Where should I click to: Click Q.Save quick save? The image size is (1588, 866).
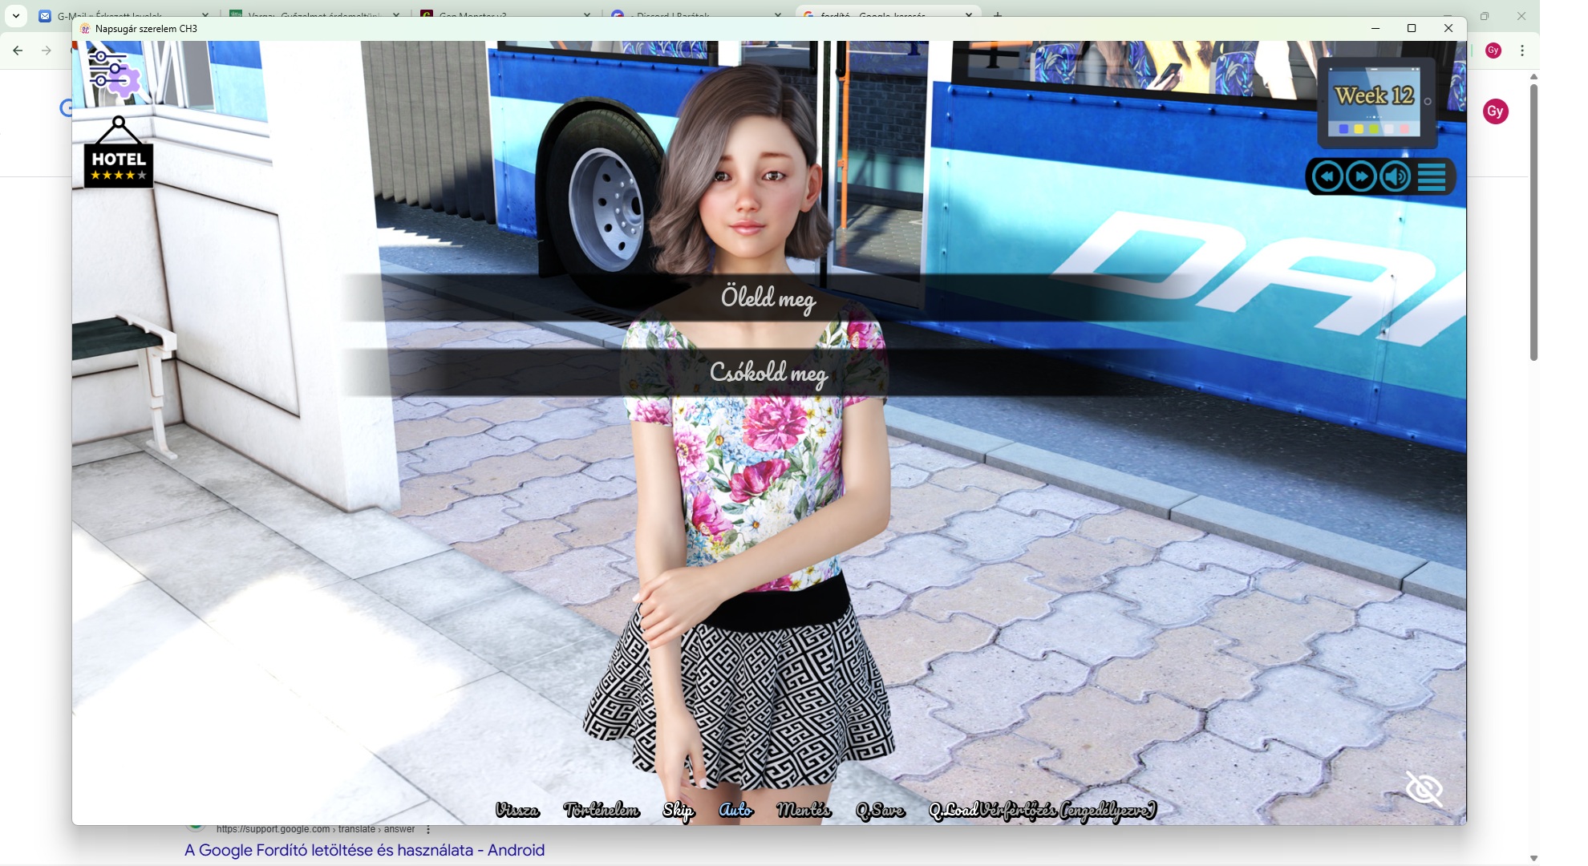[880, 810]
